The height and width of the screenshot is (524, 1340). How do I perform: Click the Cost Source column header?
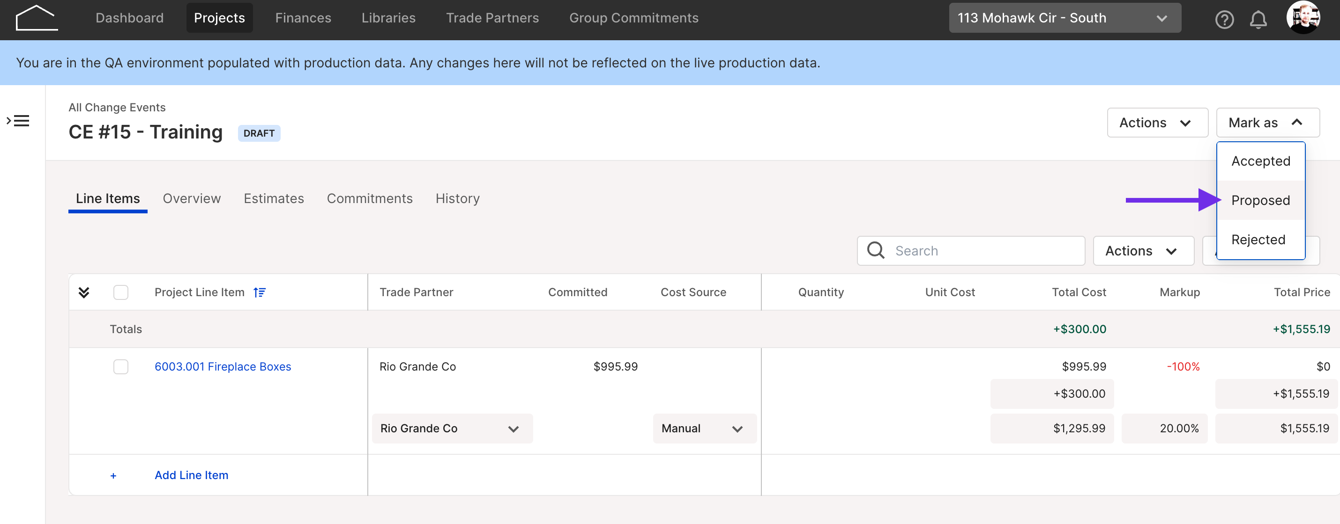pyautogui.click(x=693, y=292)
